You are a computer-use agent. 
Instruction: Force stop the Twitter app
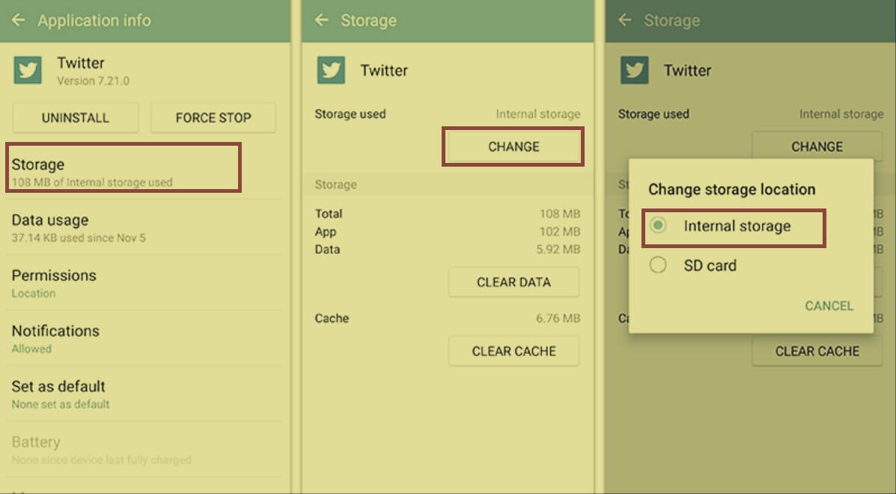213,117
